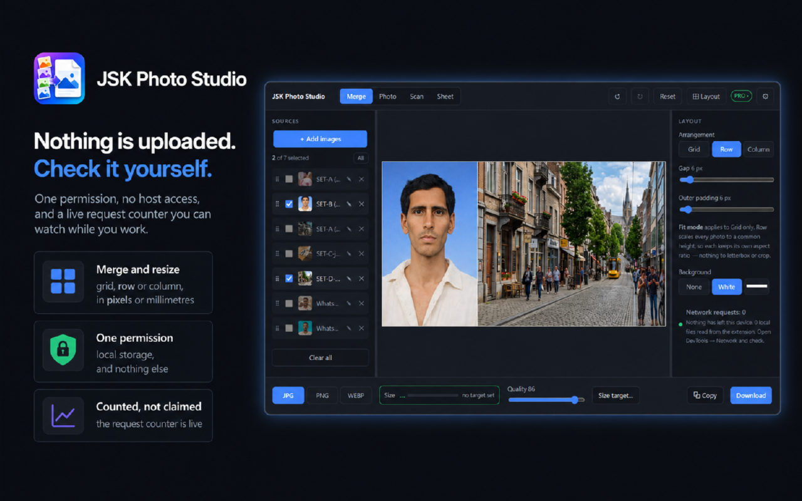Click the drag handle on SET-B row

pos(278,204)
